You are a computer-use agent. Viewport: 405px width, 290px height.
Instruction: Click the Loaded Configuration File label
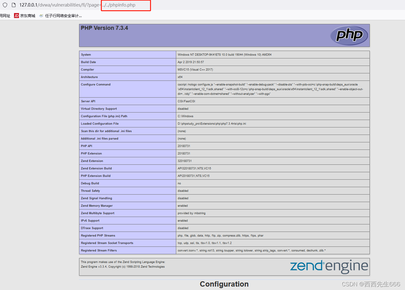pyautogui.click(x=100, y=124)
